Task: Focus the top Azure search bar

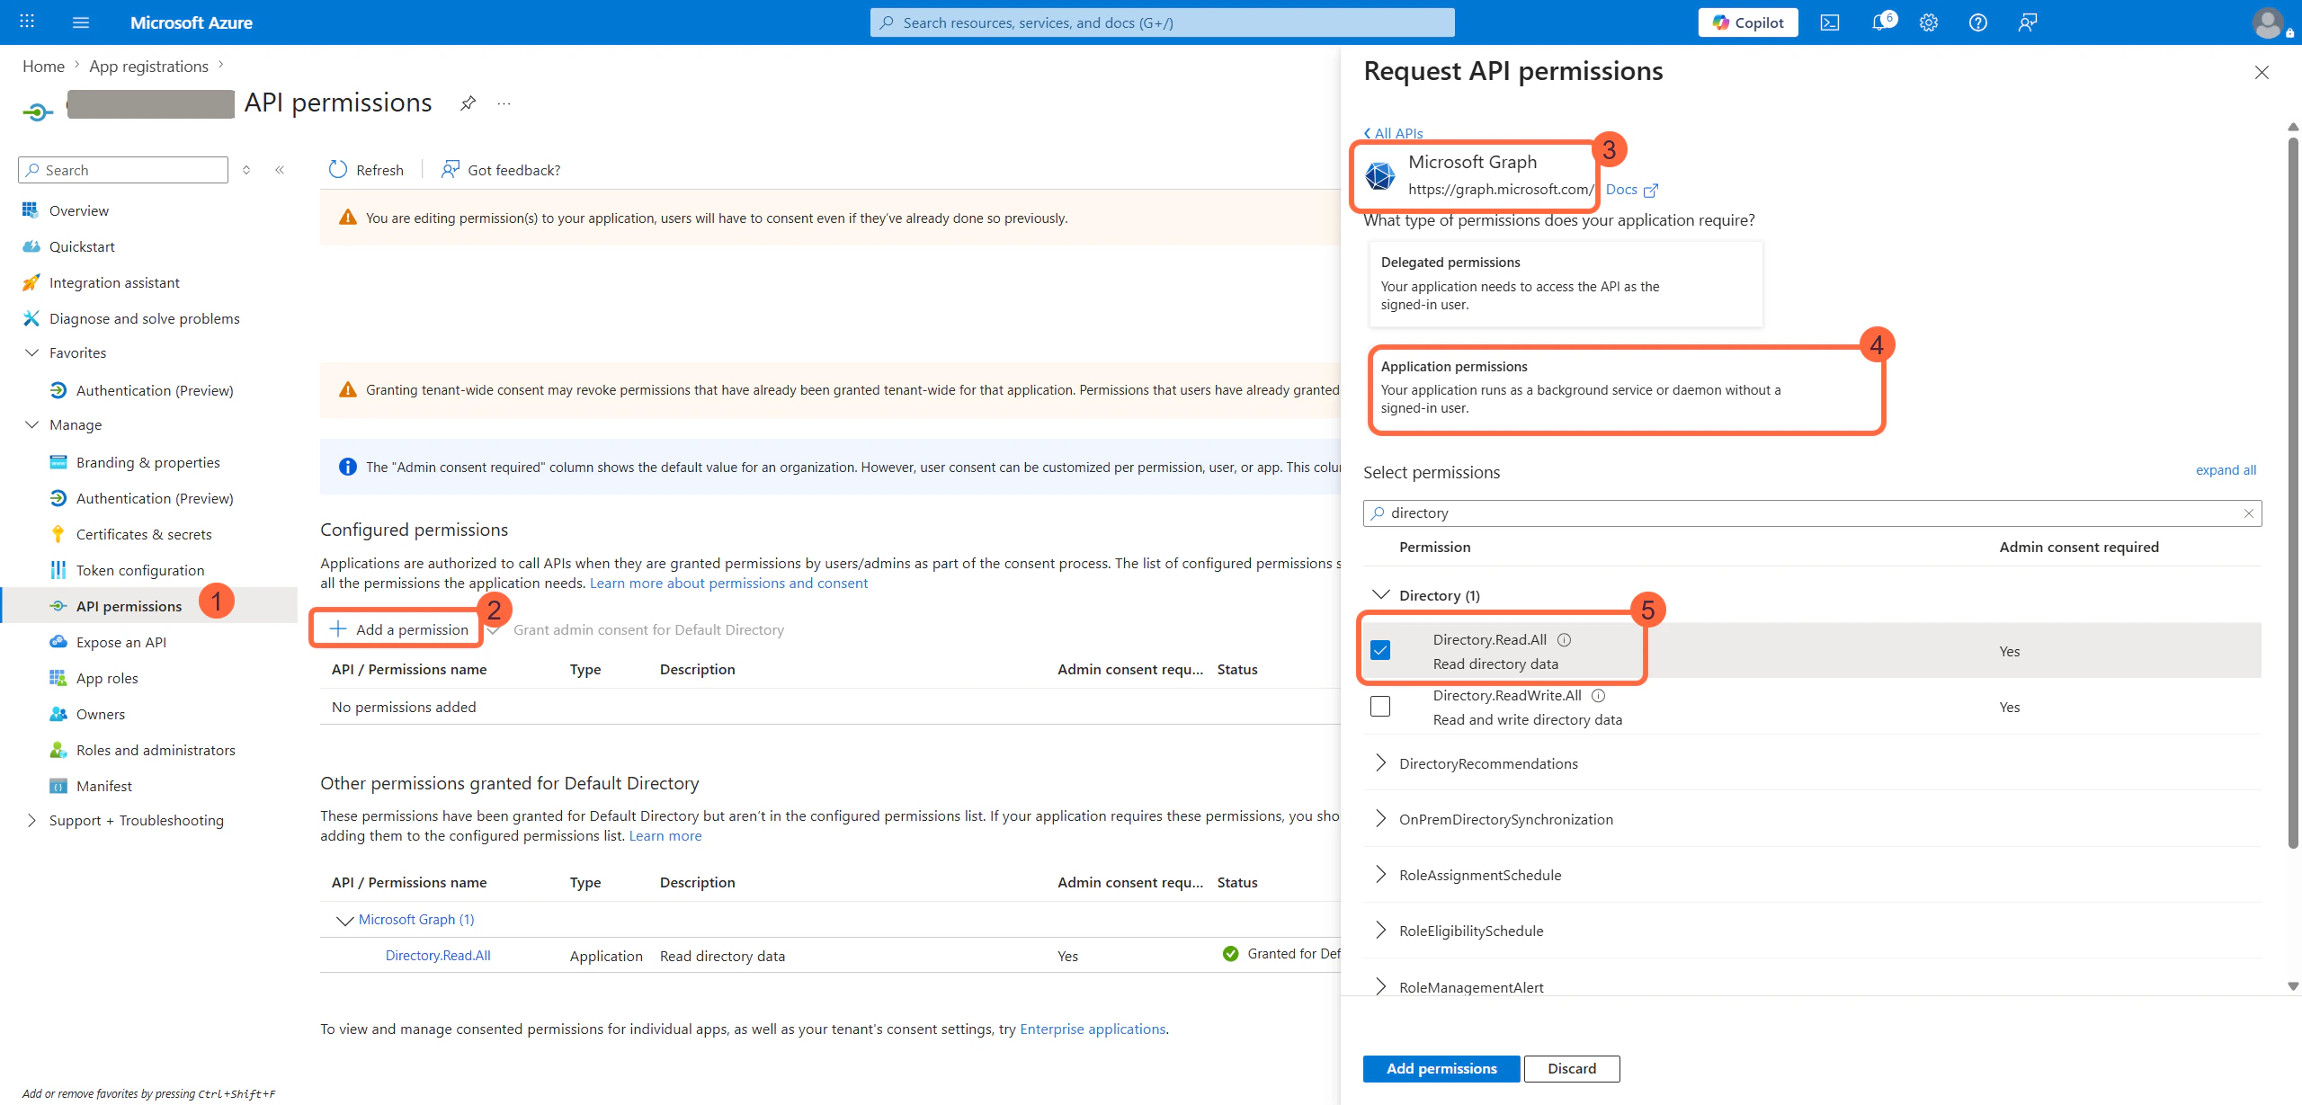Action: [1162, 22]
